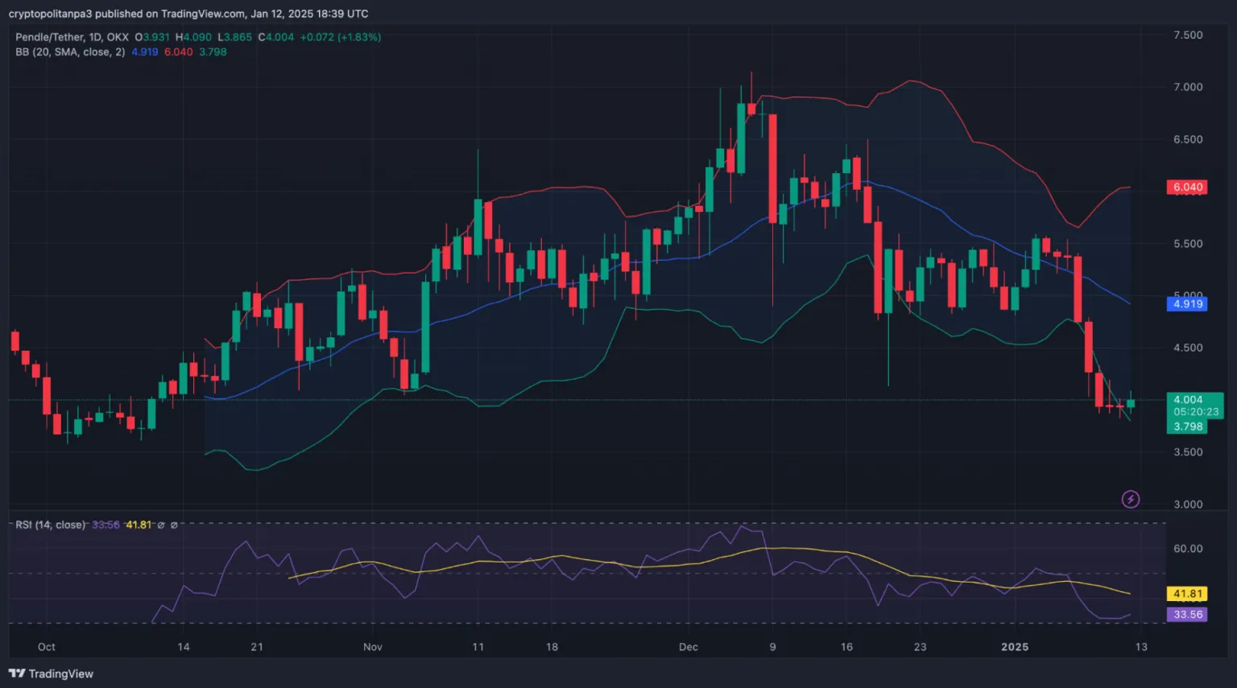Click the 7.500 level on the price axis
This screenshot has height=688, width=1237.
[x=1188, y=35]
